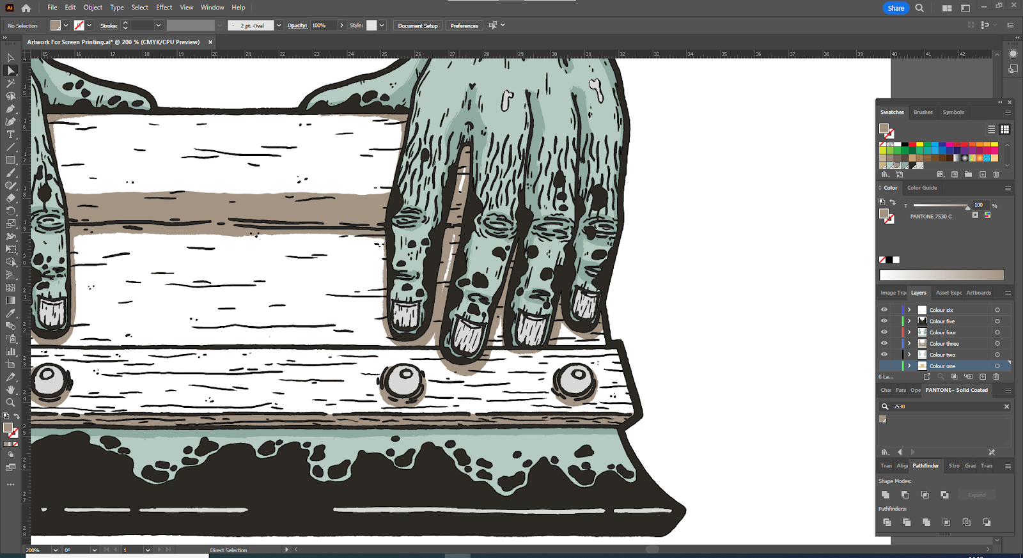Choose the Rectangle tool
The width and height of the screenshot is (1023, 558).
(x=11, y=160)
